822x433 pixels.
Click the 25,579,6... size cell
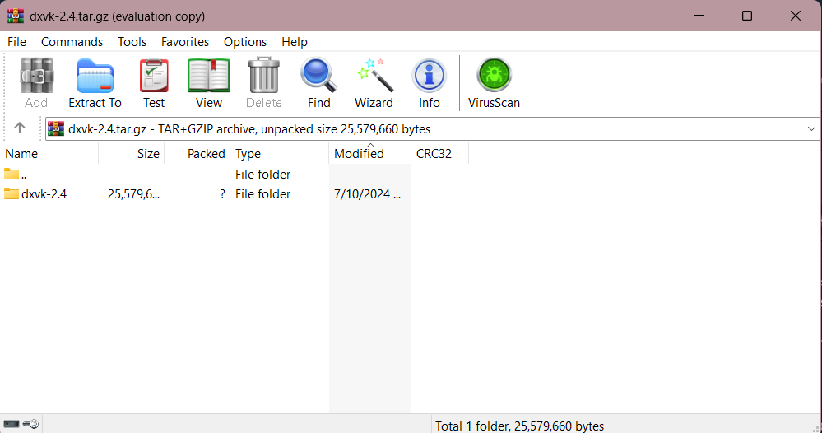tap(133, 194)
